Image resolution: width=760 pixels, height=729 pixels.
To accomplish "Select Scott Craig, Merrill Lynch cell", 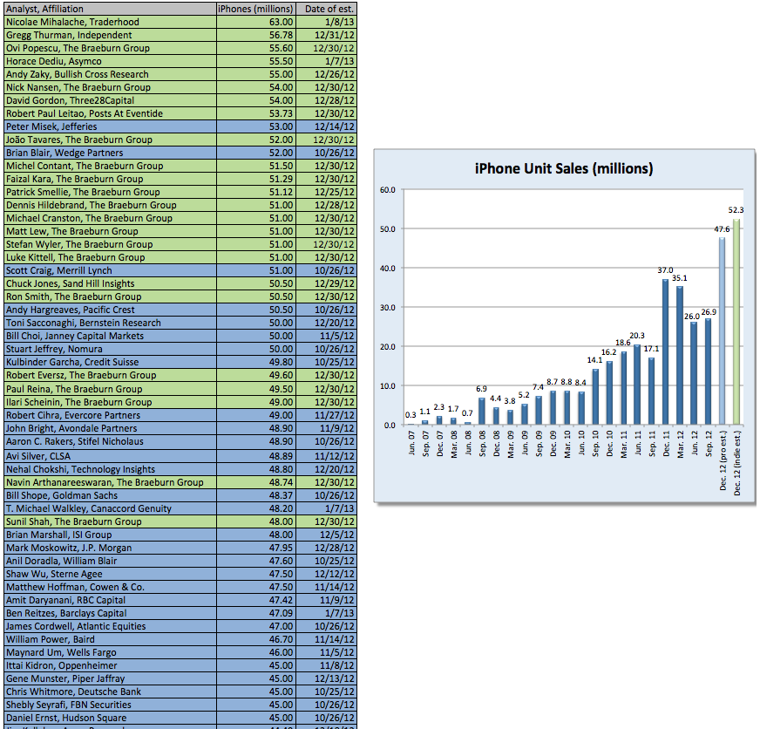I will (x=110, y=270).
